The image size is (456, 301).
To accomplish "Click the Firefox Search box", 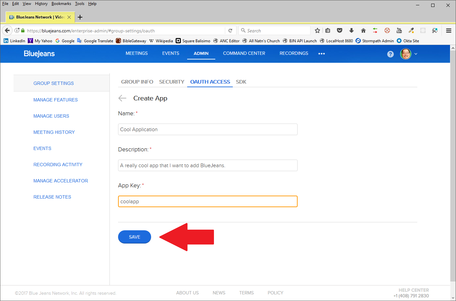I will 274,30.
